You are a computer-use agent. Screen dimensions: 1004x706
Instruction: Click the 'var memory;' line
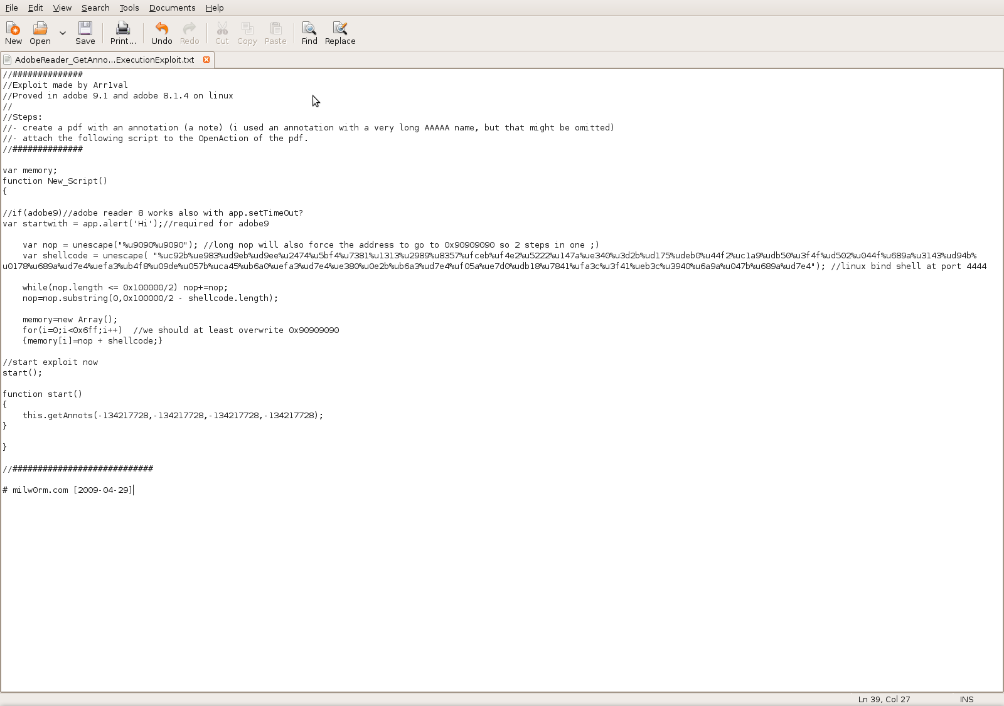click(x=30, y=170)
